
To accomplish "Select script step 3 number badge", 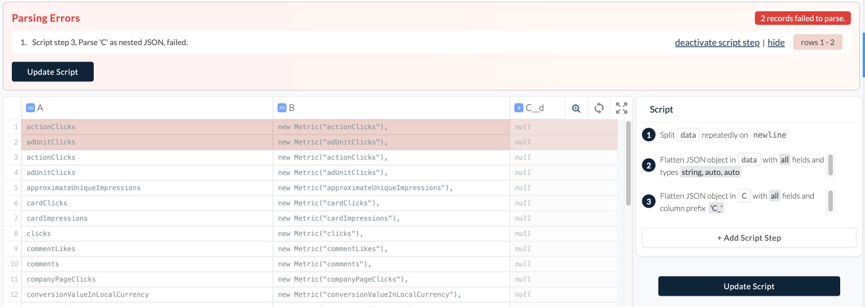I will pyautogui.click(x=649, y=201).
